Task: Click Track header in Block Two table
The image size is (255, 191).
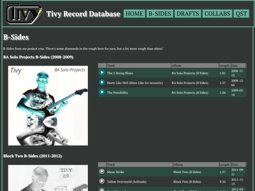Action: click(x=139, y=165)
